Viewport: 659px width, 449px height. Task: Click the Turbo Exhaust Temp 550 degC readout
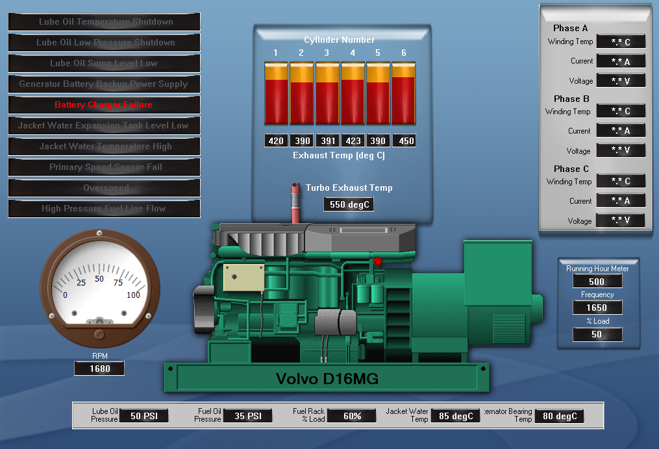[349, 204]
